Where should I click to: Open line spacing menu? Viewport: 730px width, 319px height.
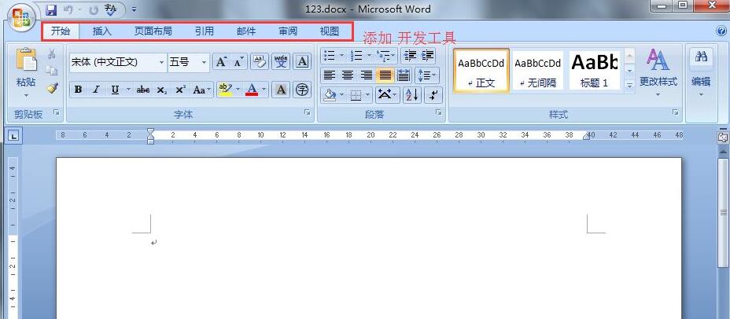coord(426,75)
